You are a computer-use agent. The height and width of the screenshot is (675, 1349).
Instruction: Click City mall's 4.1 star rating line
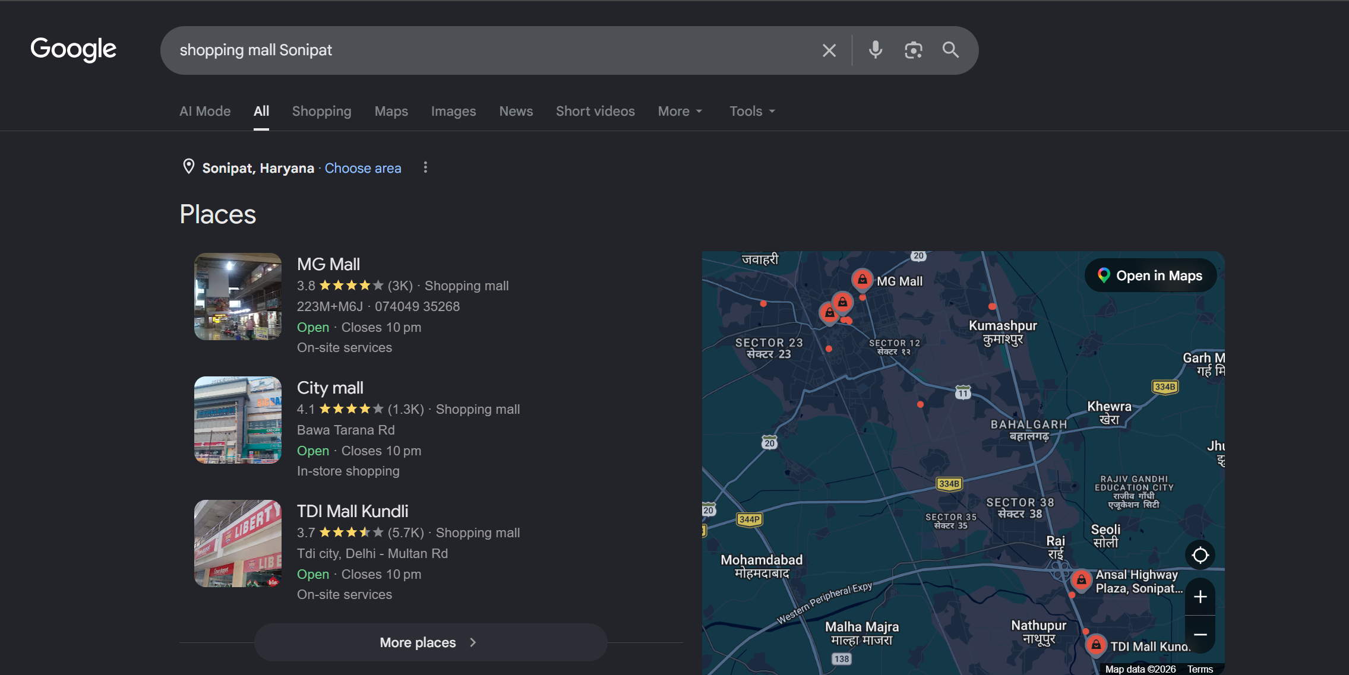coord(409,409)
